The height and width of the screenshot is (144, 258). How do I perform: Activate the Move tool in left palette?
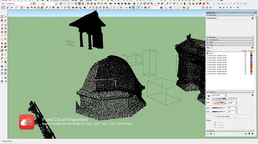pos(2,43)
